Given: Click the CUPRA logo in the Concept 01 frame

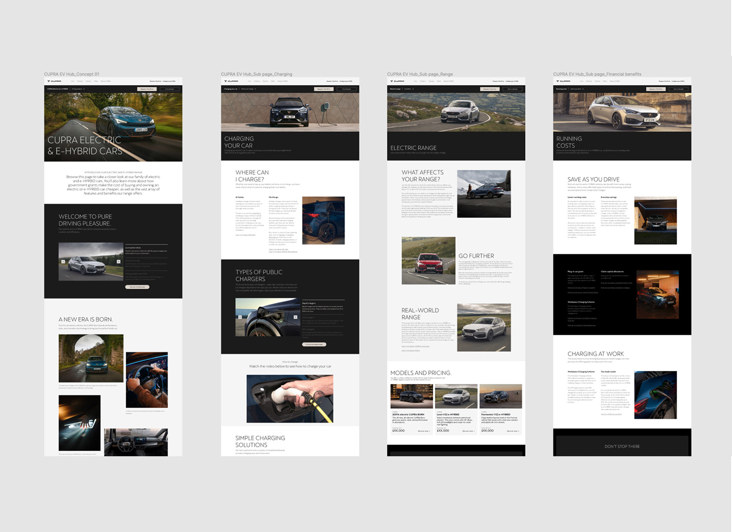Looking at the screenshot, I should coord(54,81).
